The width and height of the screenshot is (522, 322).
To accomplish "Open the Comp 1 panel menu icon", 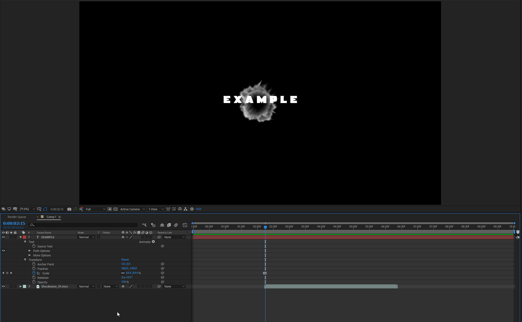I will [60, 217].
